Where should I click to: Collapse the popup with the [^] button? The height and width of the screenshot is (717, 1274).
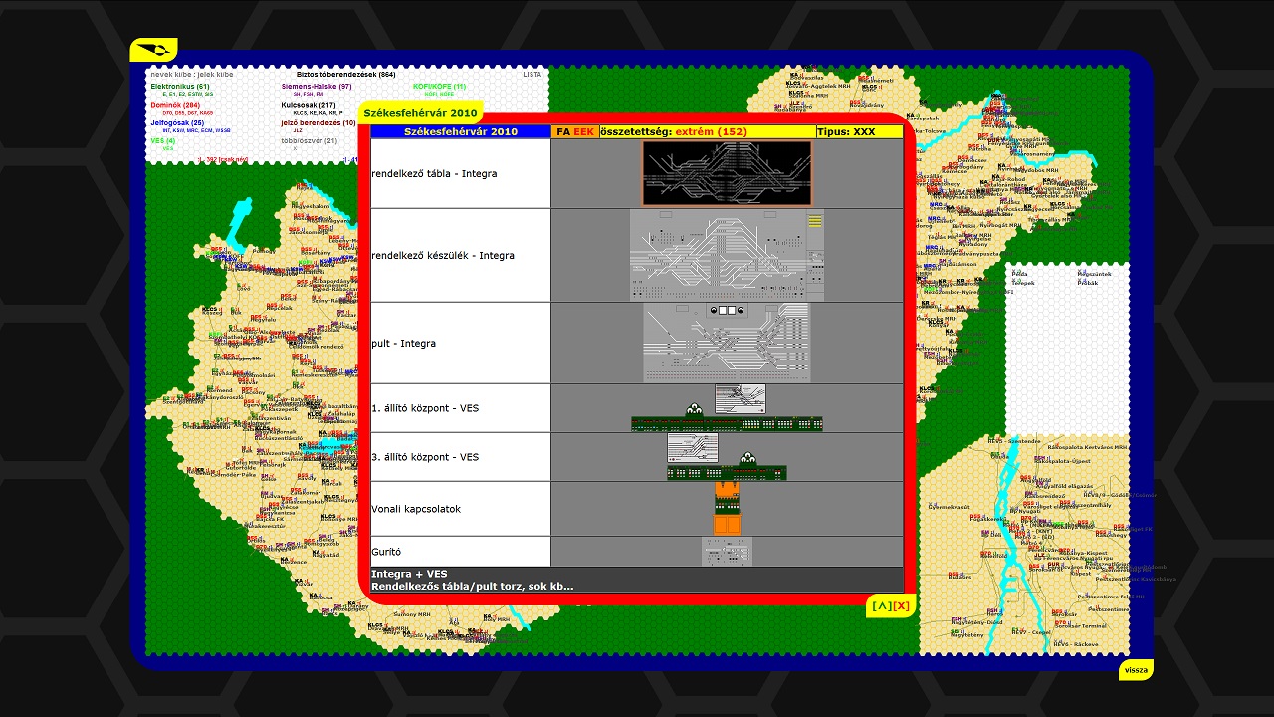pos(881,605)
